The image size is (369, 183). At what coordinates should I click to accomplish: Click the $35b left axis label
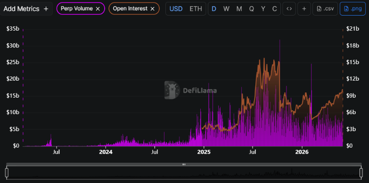point(13,29)
